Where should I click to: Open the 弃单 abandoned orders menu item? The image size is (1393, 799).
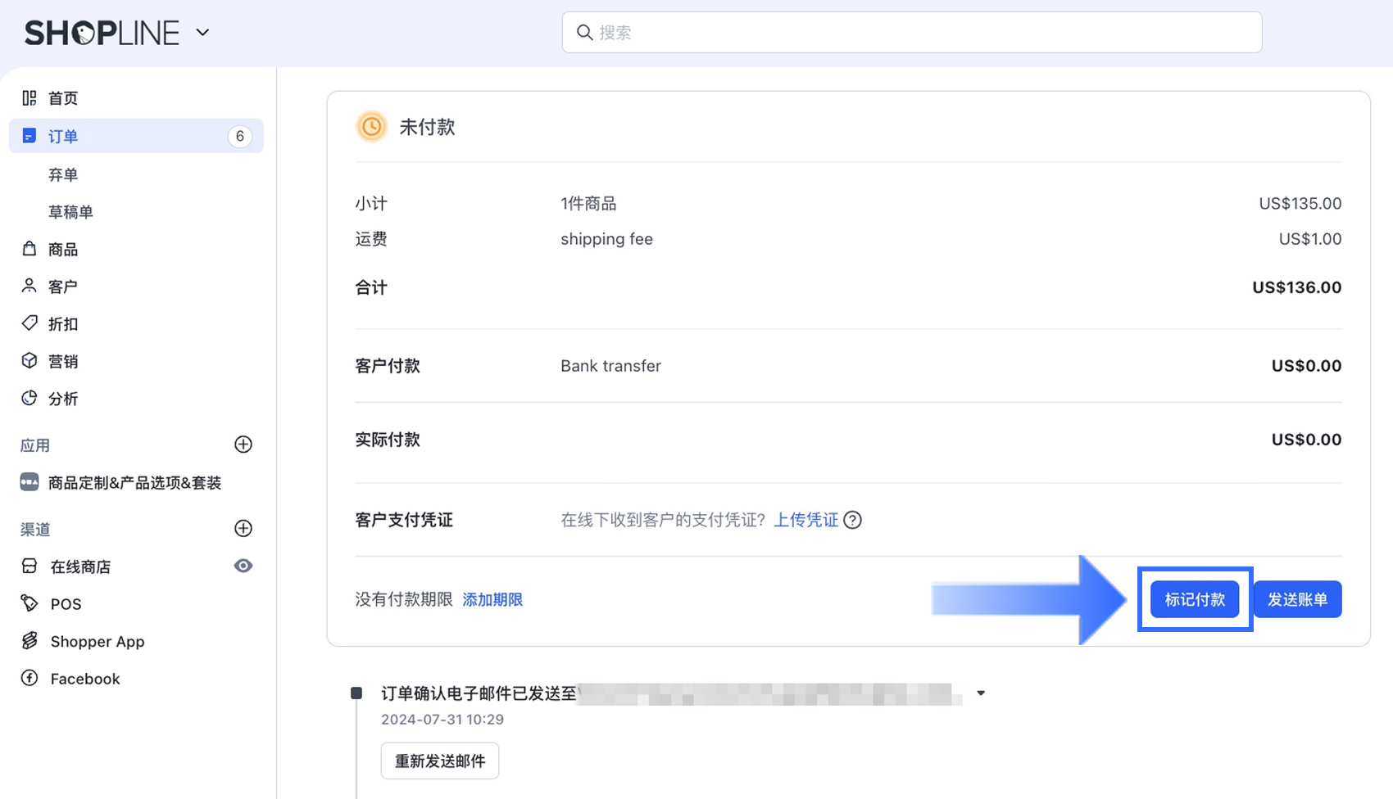click(63, 174)
